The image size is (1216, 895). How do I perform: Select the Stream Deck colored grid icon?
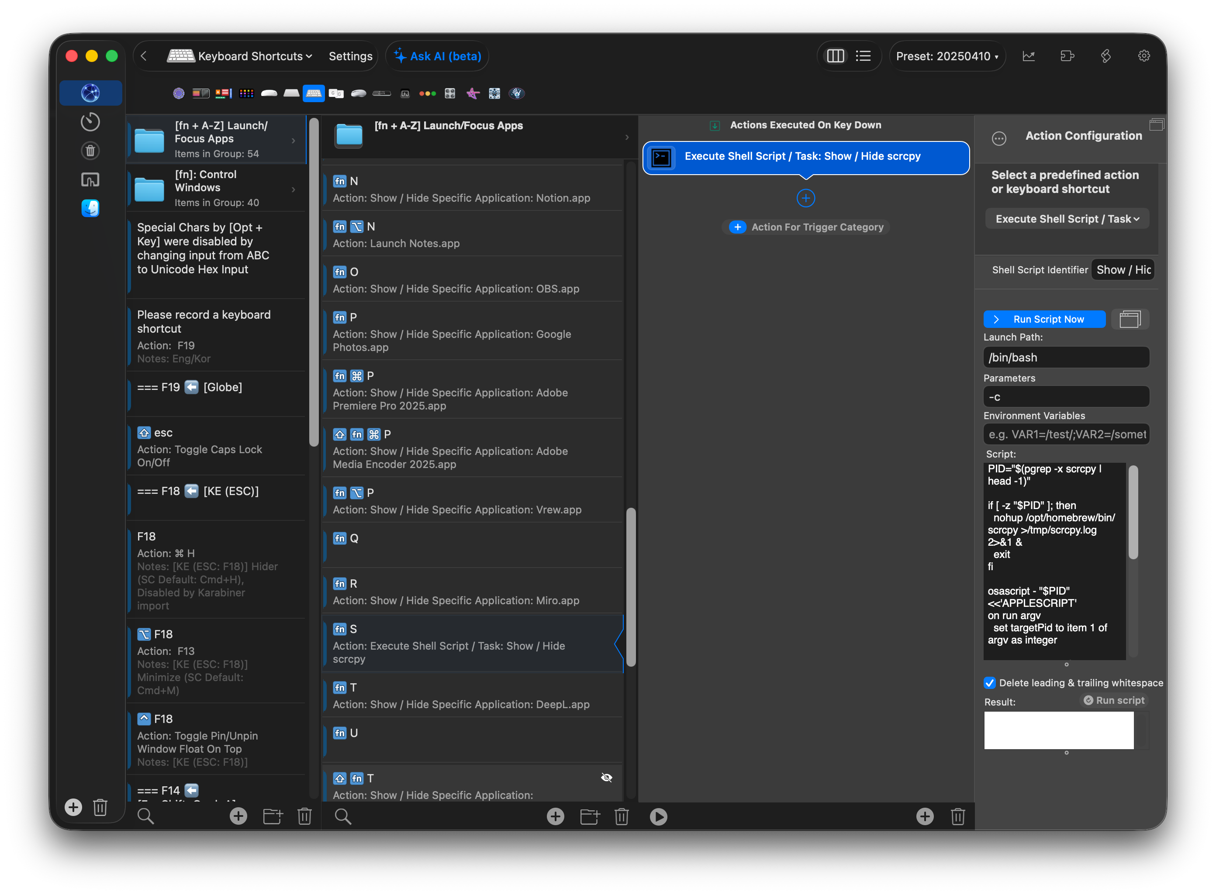(x=246, y=93)
